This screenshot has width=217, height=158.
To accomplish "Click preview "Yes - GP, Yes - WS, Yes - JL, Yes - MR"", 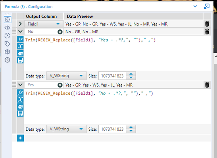I will click(99, 85).
